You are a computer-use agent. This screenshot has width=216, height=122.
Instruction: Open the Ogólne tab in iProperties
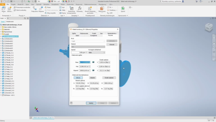click(x=74, y=33)
